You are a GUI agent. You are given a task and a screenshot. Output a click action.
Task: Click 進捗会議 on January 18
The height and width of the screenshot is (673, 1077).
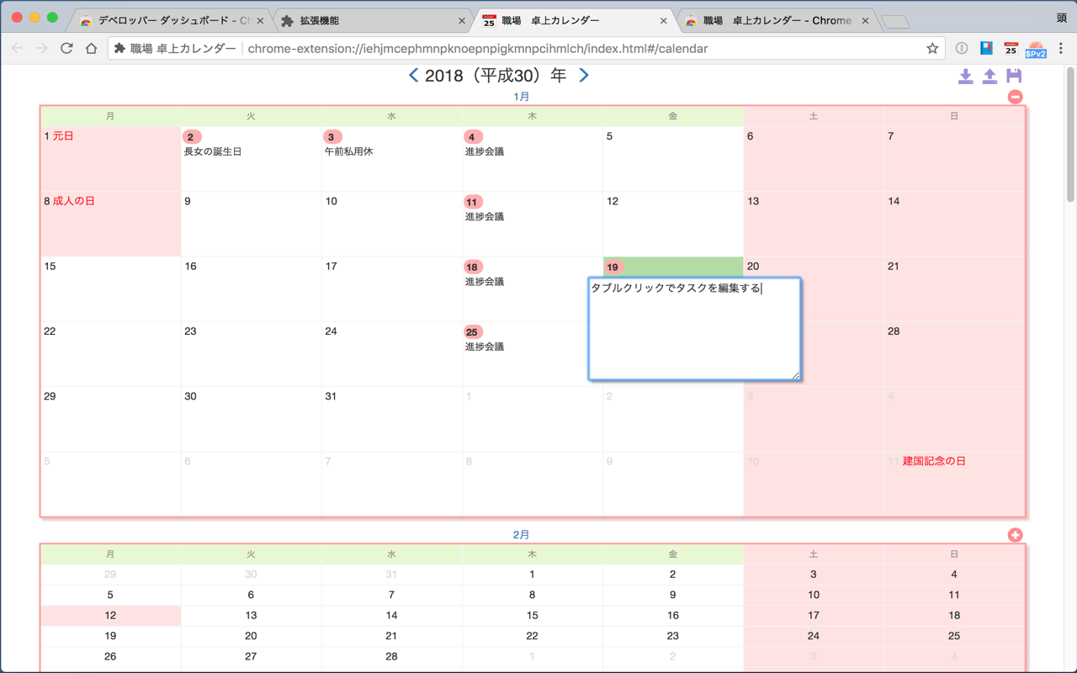[485, 282]
